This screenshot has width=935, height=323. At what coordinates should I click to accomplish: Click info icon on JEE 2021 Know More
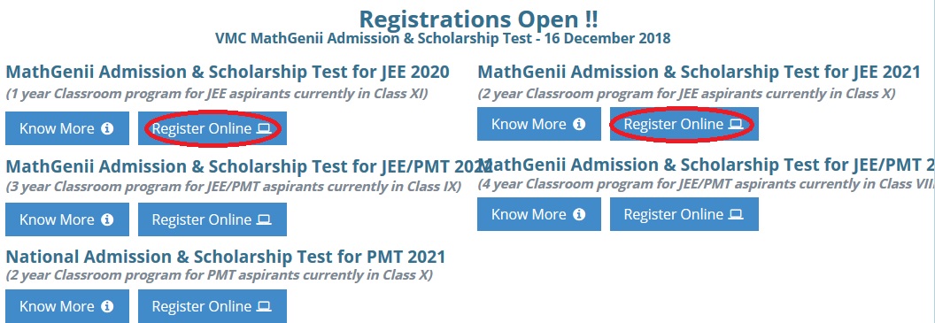579,125
